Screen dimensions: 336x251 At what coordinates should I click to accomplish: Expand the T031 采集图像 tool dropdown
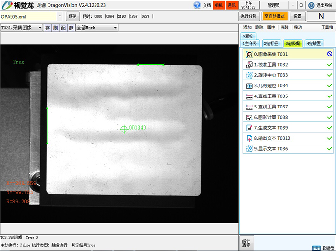click(40, 28)
